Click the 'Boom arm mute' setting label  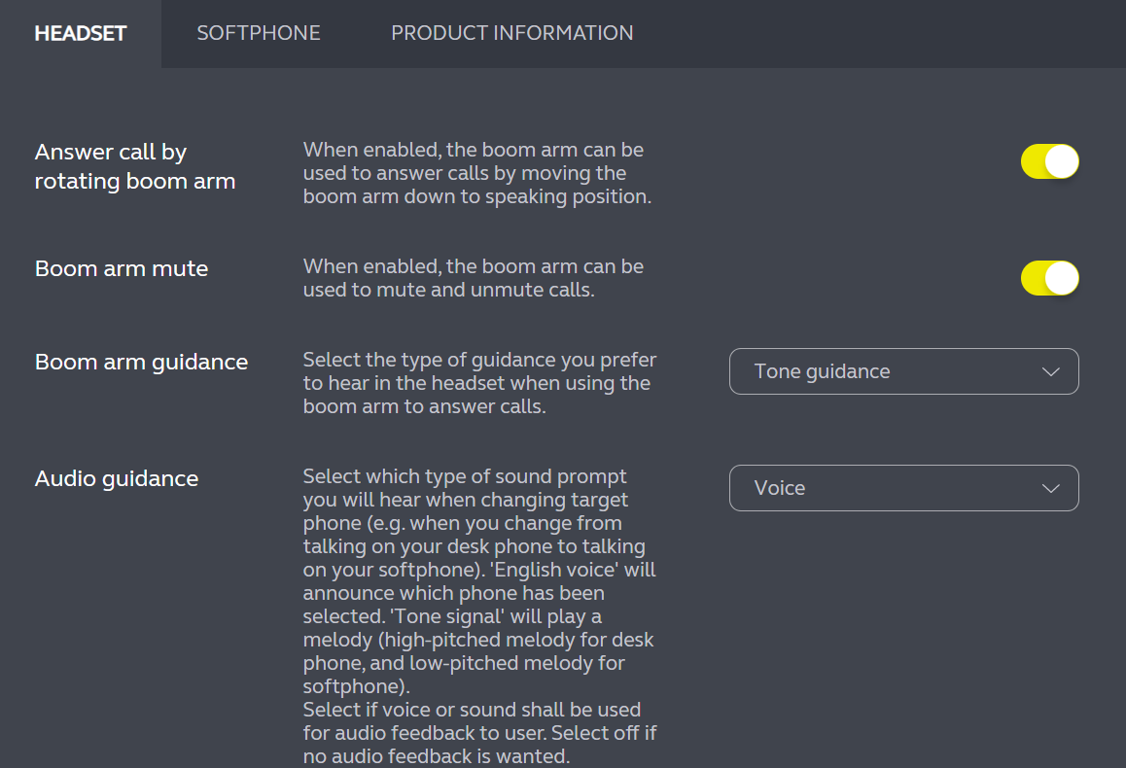(x=122, y=268)
